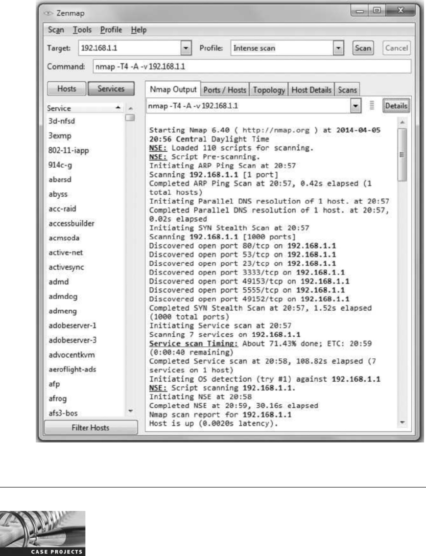
Task: Select the acc-raid service
Action: point(62,208)
